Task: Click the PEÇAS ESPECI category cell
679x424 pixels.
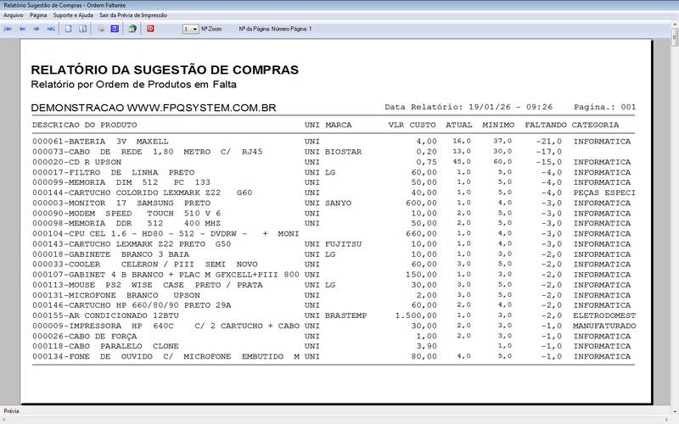Action: (x=604, y=193)
